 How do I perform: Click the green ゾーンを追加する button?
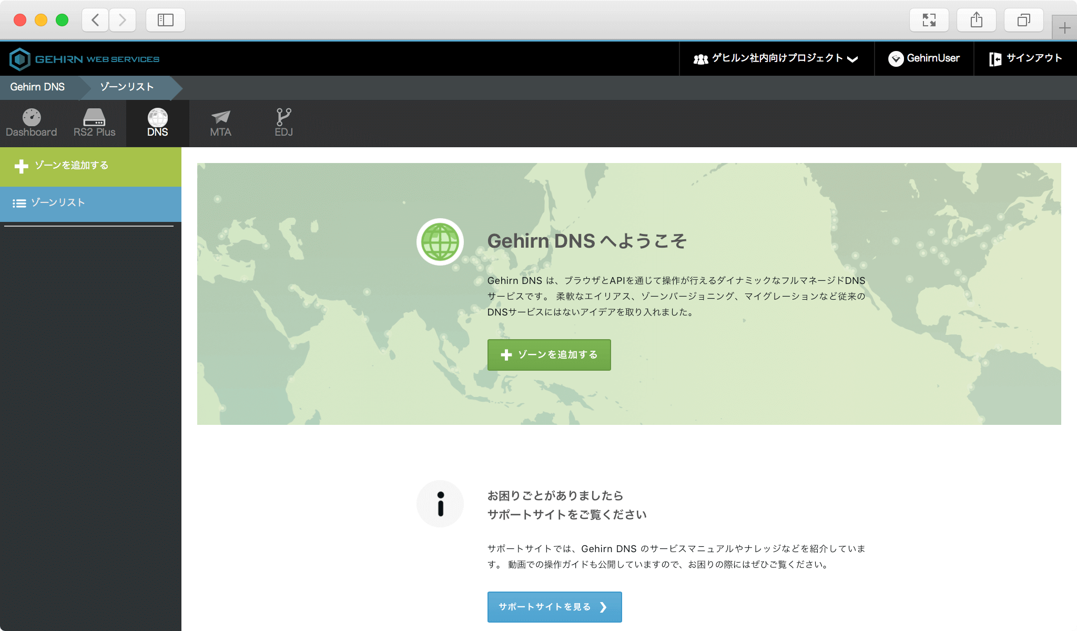tap(549, 355)
